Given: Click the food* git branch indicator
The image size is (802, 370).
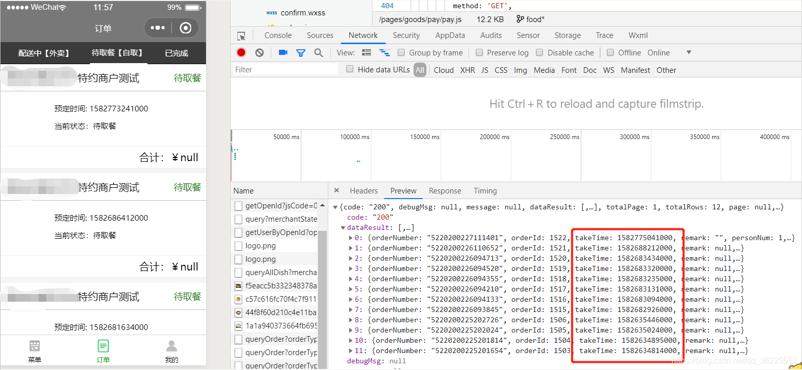Looking at the screenshot, I should pos(530,19).
